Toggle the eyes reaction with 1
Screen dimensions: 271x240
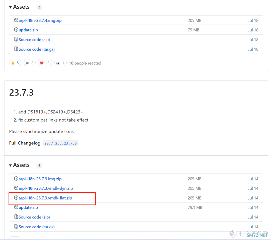pyautogui.click(x=60, y=63)
